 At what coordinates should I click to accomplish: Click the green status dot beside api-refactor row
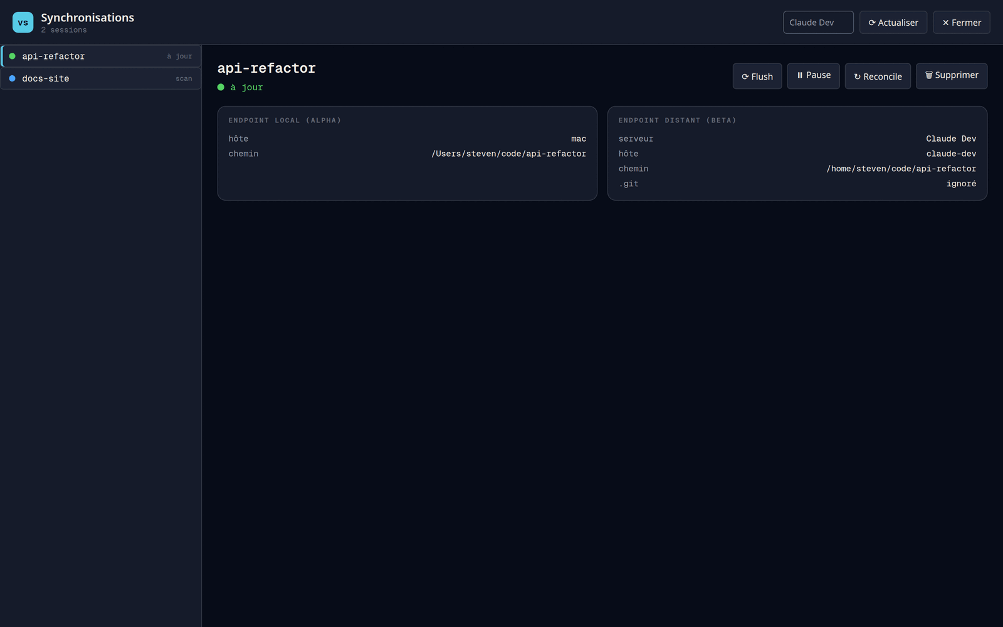(12, 56)
